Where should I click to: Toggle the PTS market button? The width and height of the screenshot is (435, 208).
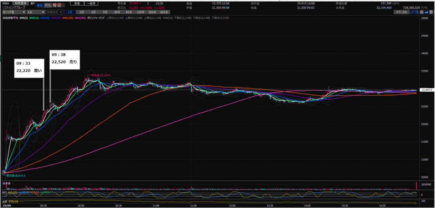[48, 5]
